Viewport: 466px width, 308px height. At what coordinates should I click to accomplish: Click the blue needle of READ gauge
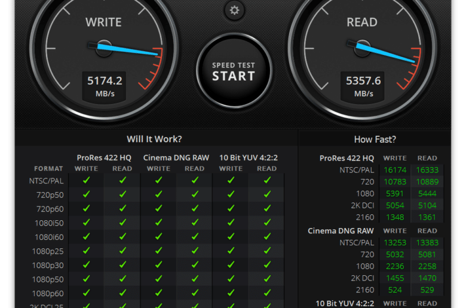pyautogui.click(x=385, y=53)
